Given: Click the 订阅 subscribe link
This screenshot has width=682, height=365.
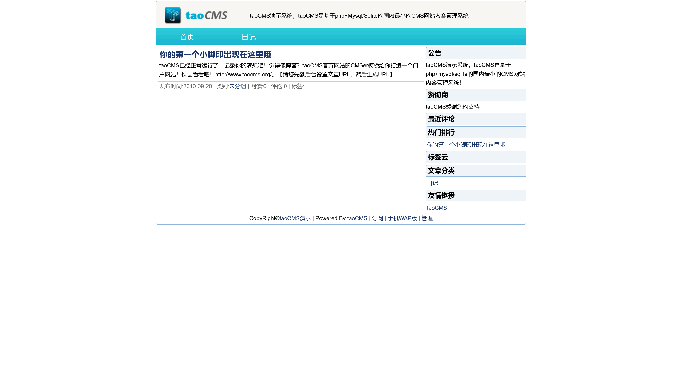Looking at the screenshot, I should 377,218.
